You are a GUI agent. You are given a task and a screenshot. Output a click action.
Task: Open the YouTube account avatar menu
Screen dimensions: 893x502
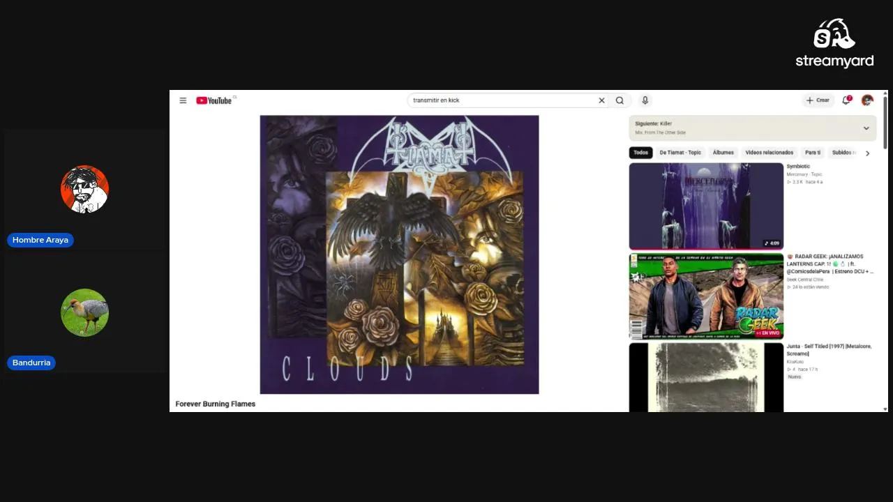click(867, 100)
